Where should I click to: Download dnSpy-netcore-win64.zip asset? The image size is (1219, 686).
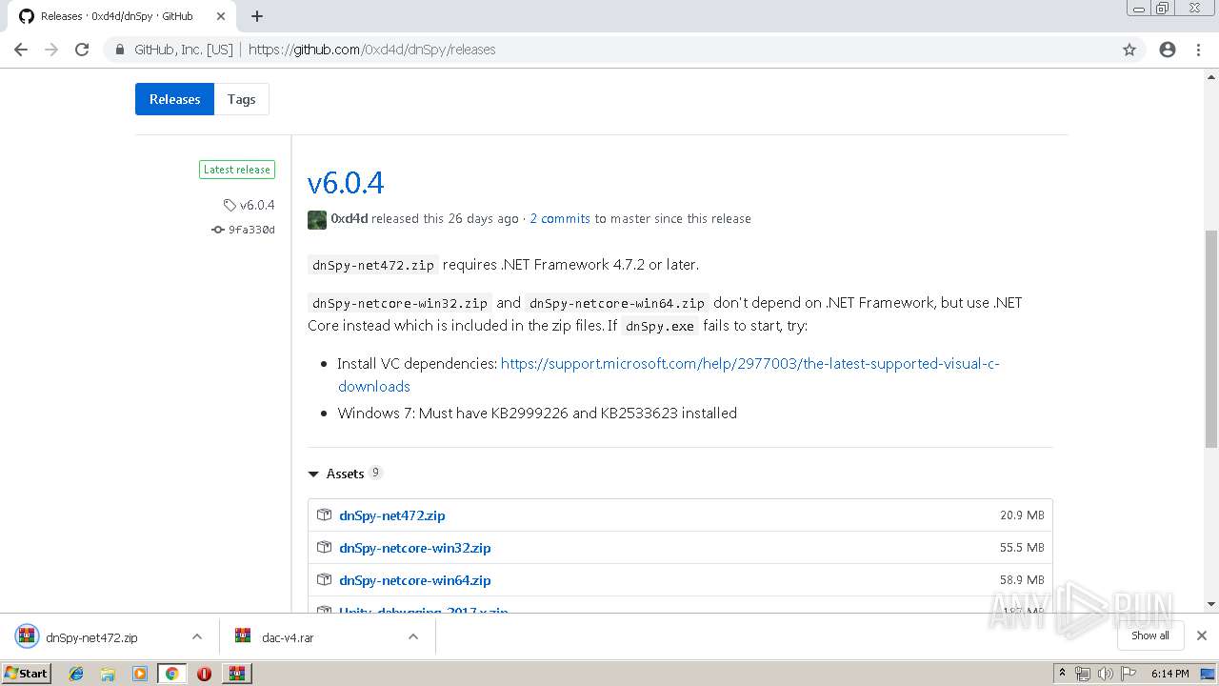click(x=415, y=580)
